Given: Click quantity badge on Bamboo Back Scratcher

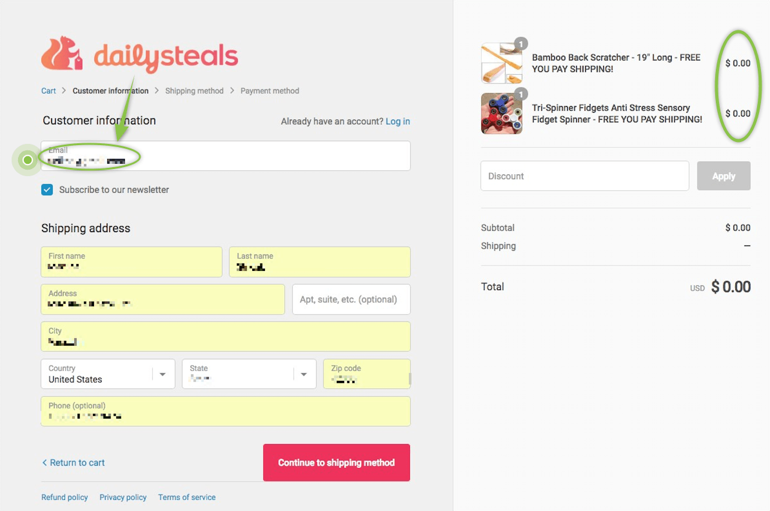Looking at the screenshot, I should 521,44.
